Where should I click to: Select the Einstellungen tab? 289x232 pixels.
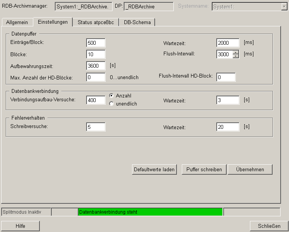pyautogui.click(x=53, y=22)
